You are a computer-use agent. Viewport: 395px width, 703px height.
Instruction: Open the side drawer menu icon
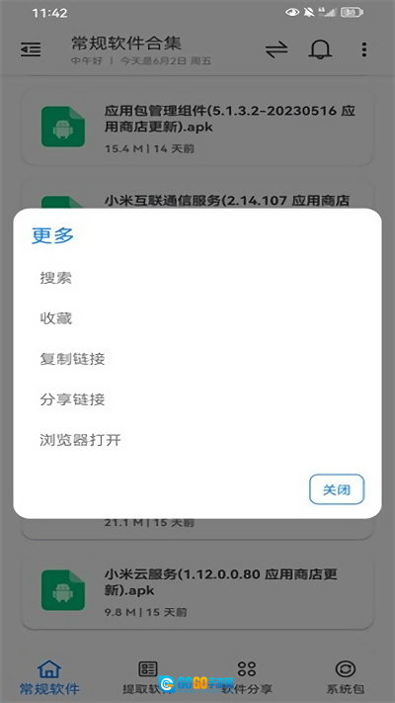[x=31, y=49]
